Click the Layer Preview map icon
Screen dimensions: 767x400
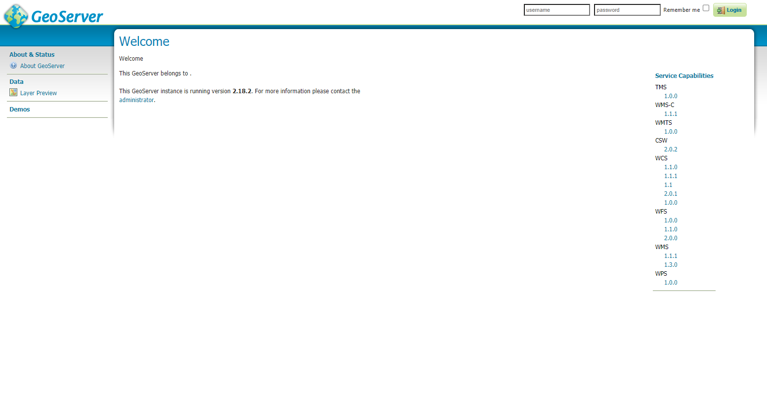pos(13,93)
